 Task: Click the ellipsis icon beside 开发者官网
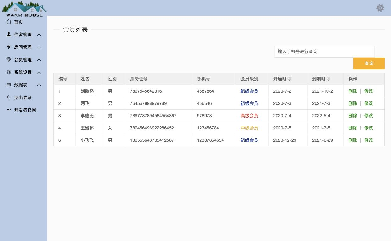9,110
